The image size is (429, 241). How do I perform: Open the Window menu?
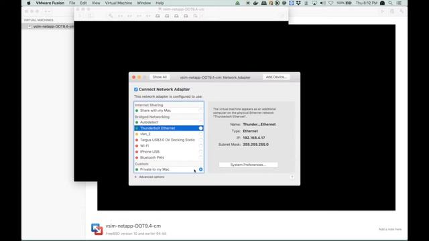143,3
